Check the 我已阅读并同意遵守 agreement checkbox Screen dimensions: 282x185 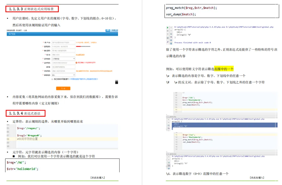point(52,79)
